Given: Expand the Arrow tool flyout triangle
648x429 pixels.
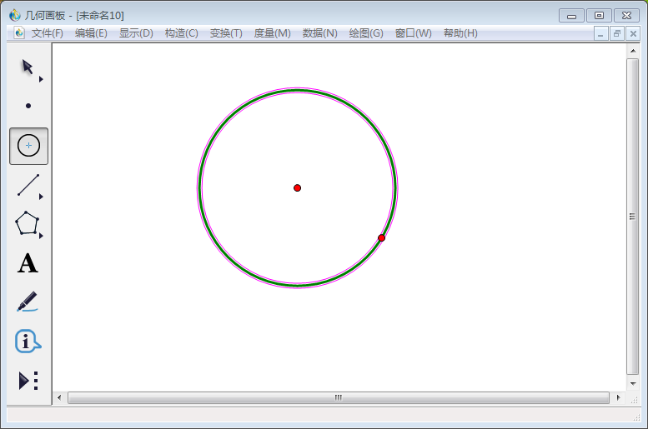Looking at the screenshot, I should (x=41, y=79).
